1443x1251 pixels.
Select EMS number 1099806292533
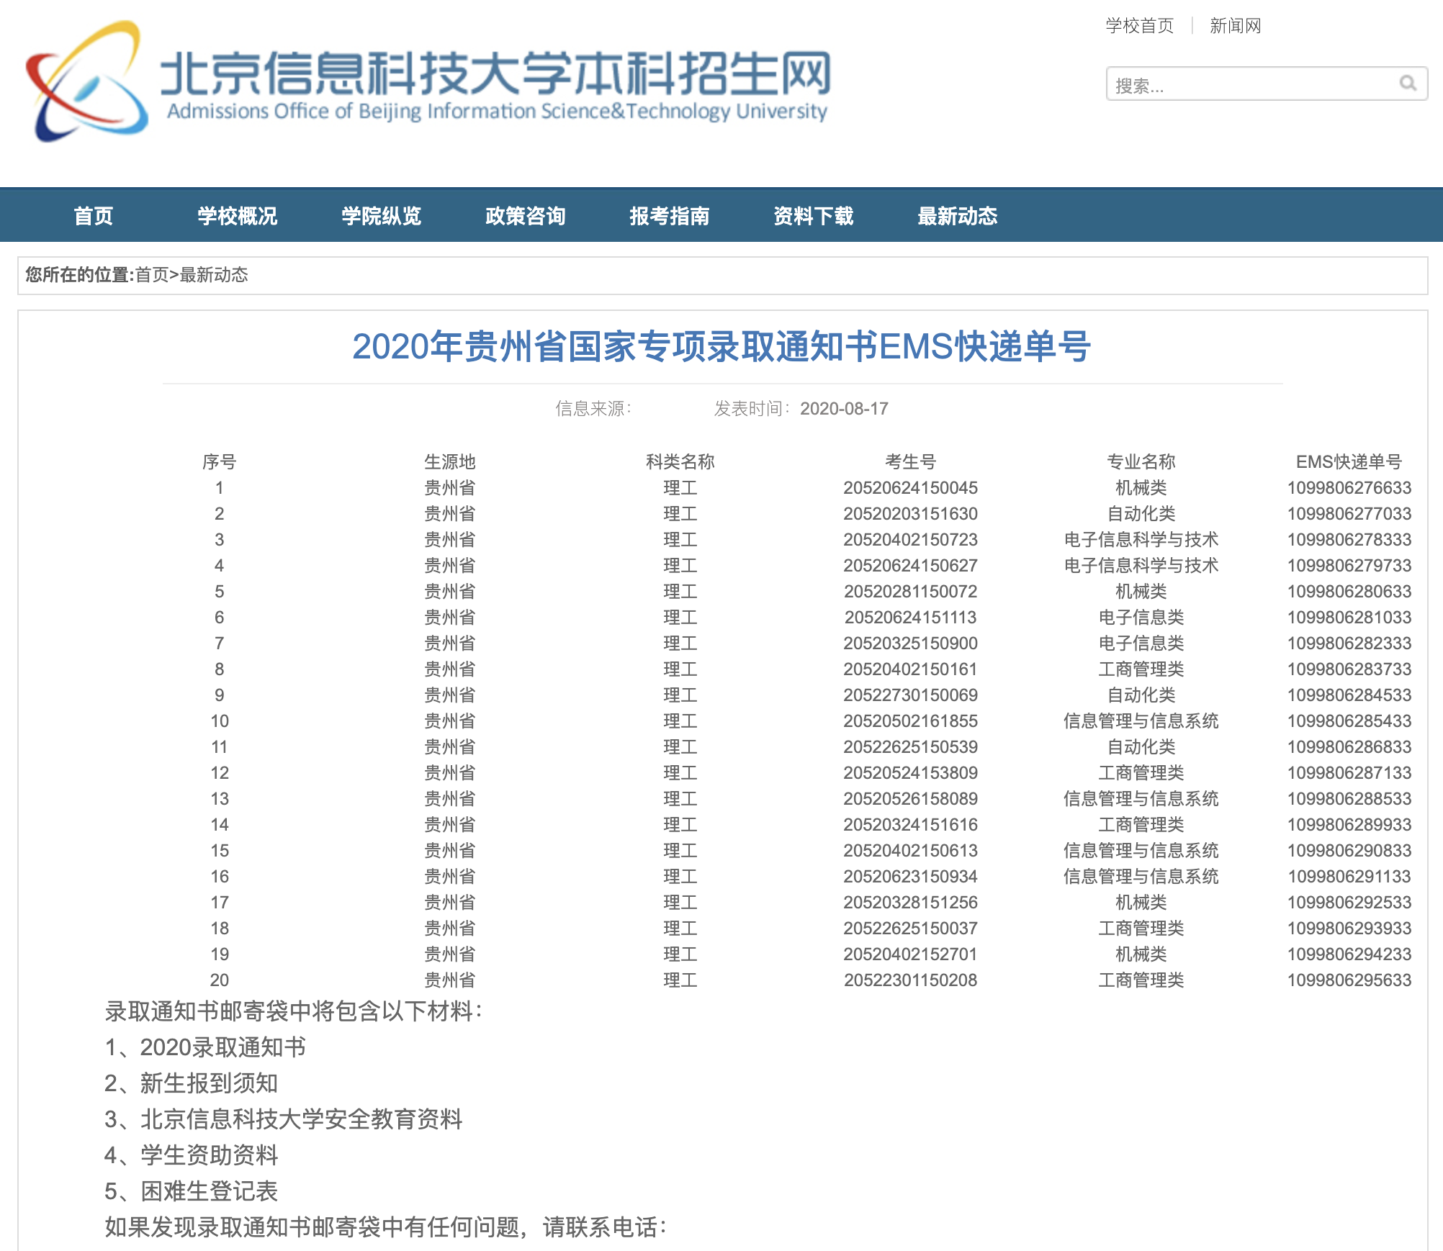click(1349, 902)
